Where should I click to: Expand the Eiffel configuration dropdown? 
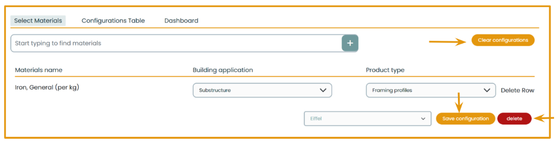367,119
